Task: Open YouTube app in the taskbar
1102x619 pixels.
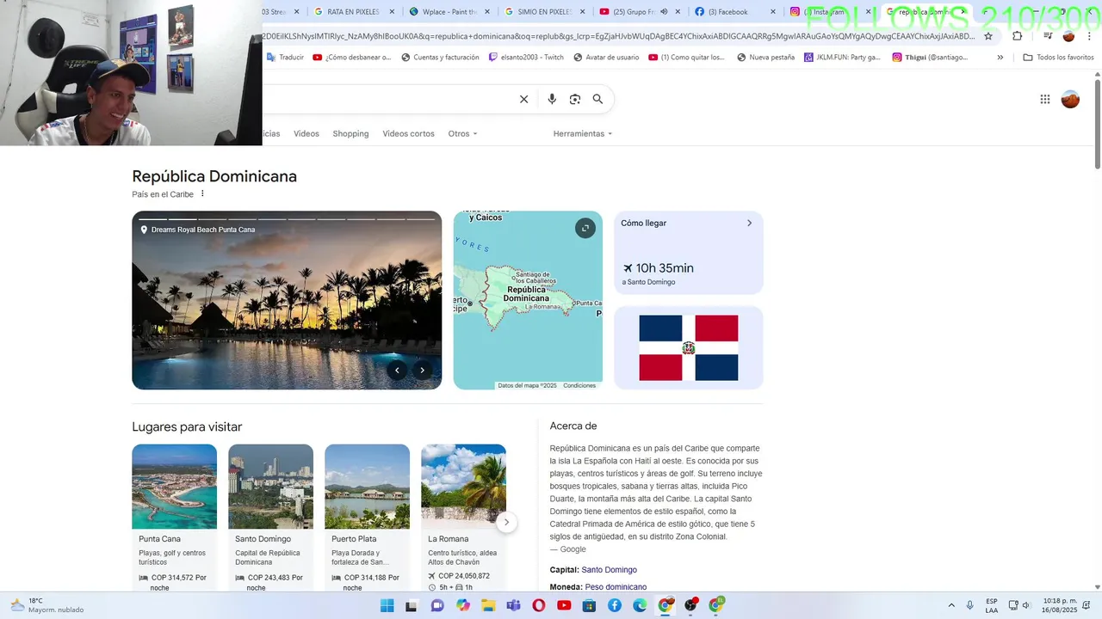Action: click(x=564, y=605)
